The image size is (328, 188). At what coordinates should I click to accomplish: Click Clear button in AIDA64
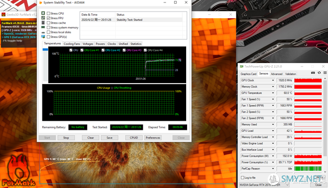coord(91,138)
